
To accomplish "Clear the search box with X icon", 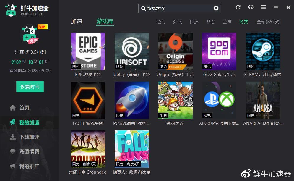I will click(x=216, y=8).
